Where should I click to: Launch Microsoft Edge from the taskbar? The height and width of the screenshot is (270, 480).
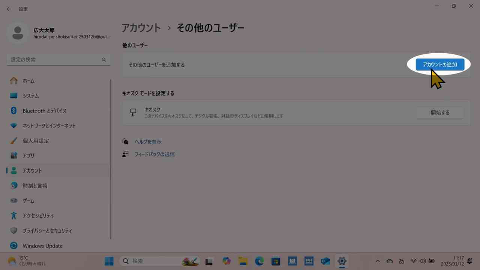pyautogui.click(x=259, y=261)
